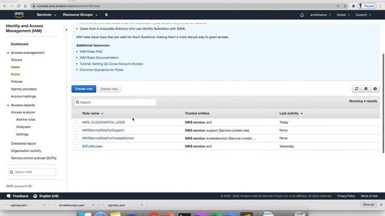Sort by Last activity column
Viewport: 385px width, 216px height.
291,113
